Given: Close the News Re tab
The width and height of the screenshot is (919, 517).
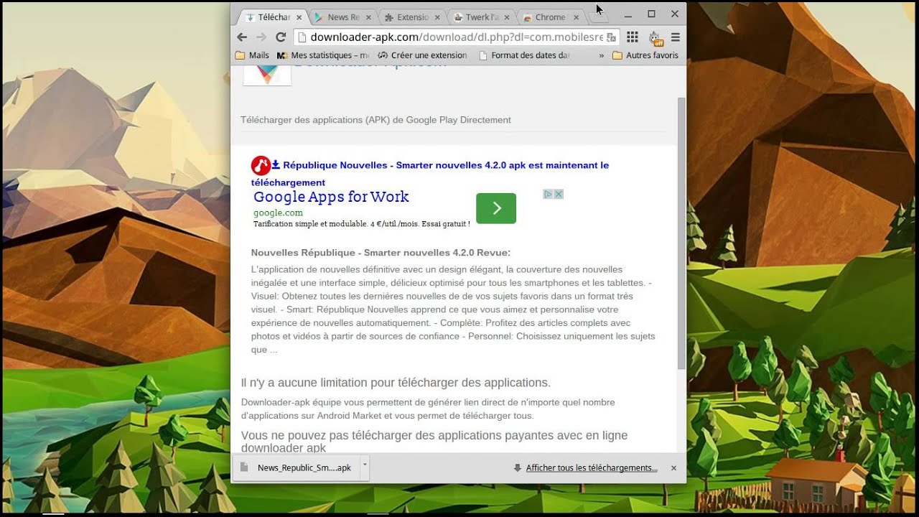Looking at the screenshot, I should coord(369,17).
